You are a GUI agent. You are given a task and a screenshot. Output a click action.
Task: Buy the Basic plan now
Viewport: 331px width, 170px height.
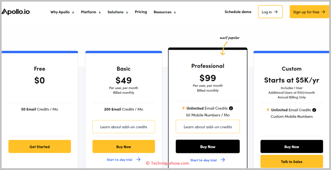click(124, 146)
